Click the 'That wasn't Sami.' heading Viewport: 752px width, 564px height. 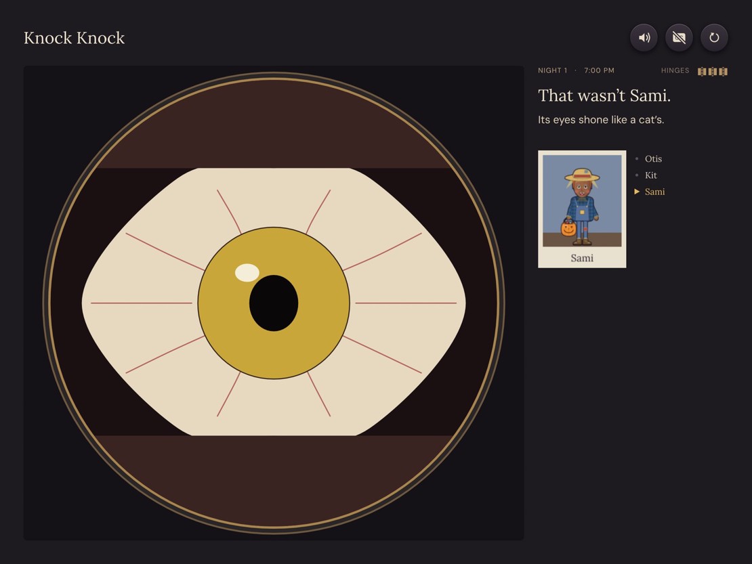[x=604, y=95]
